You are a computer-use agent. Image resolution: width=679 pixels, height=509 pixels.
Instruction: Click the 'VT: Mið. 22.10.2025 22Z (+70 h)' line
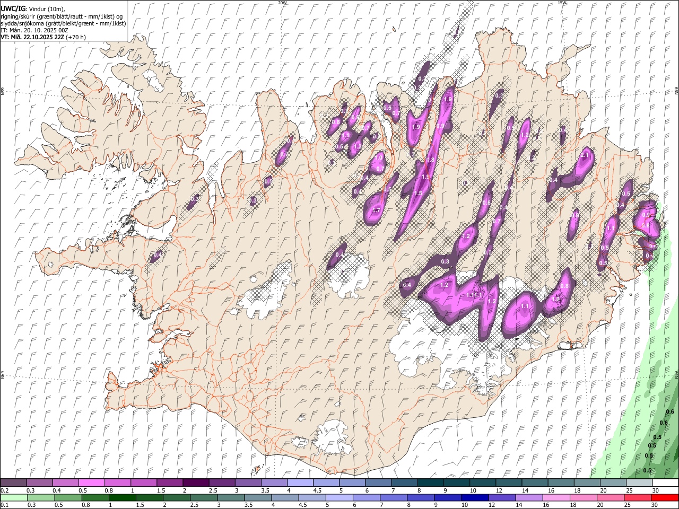point(43,37)
